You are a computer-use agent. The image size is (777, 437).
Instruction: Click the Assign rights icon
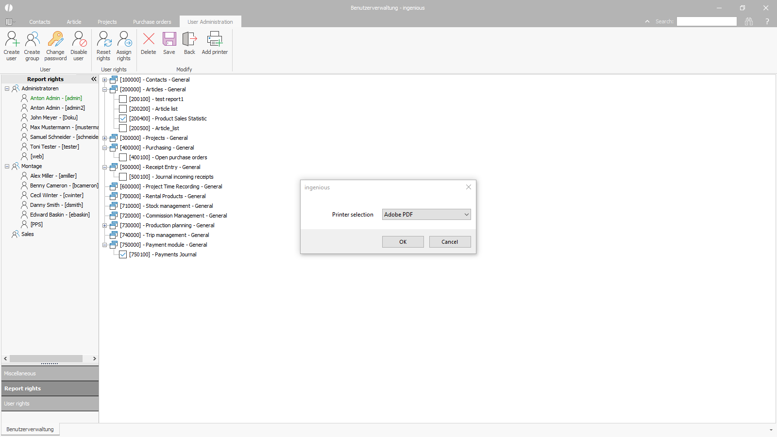pyautogui.click(x=124, y=40)
